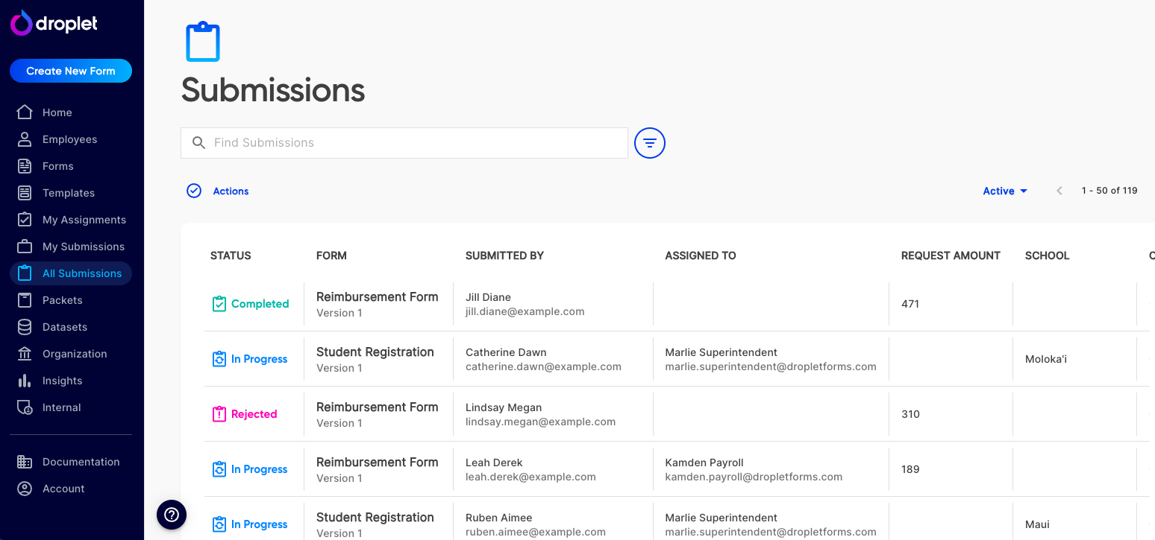Image resolution: width=1155 pixels, height=540 pixels.
Task: Click the Account profile icon
Action: 25,489
